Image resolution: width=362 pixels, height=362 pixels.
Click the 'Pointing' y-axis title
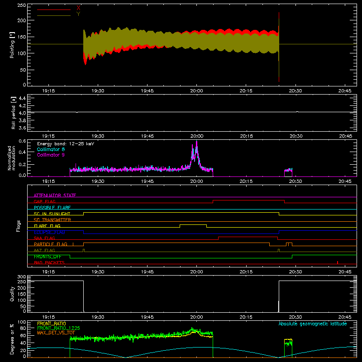click(x=12, y=45)
